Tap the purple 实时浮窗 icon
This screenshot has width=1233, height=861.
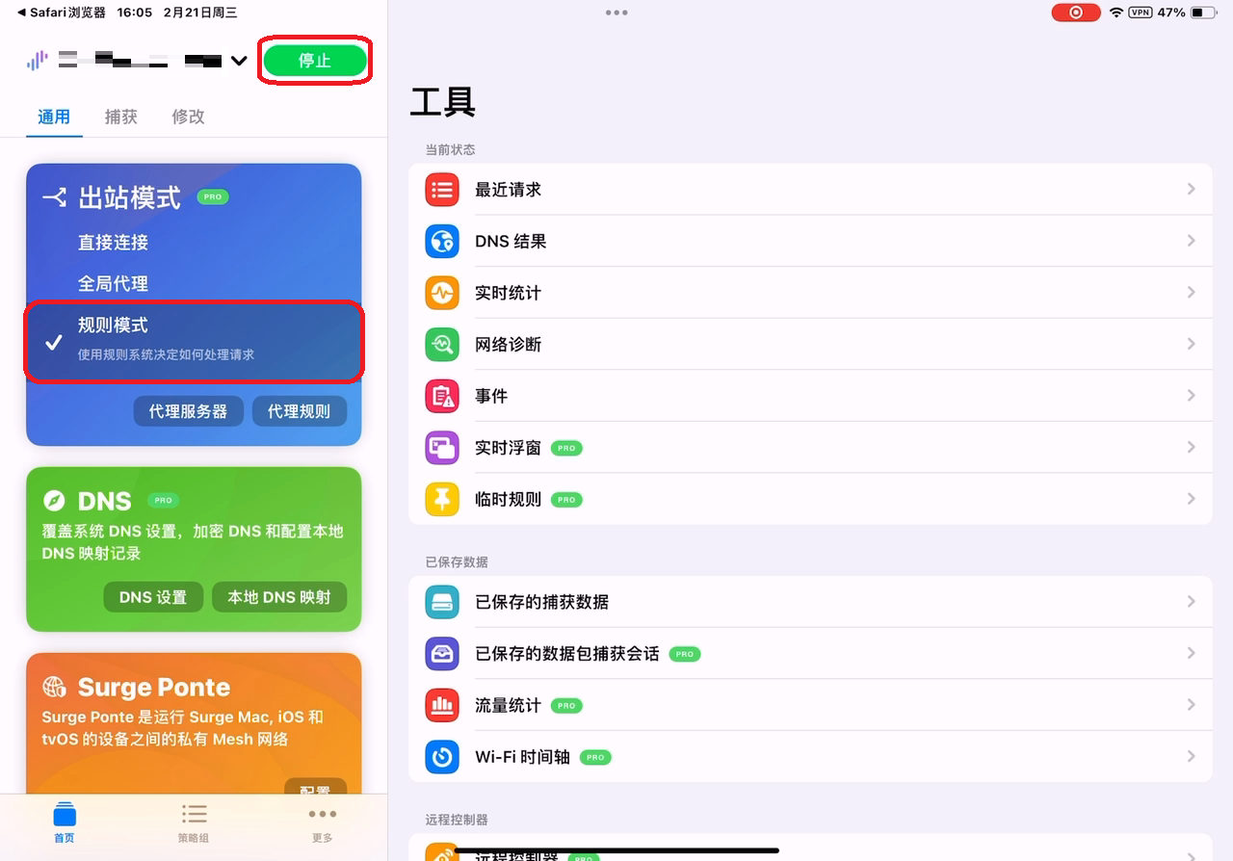[x=441, y=448]
